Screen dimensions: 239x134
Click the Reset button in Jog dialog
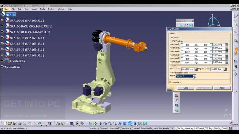click(222, 88)
